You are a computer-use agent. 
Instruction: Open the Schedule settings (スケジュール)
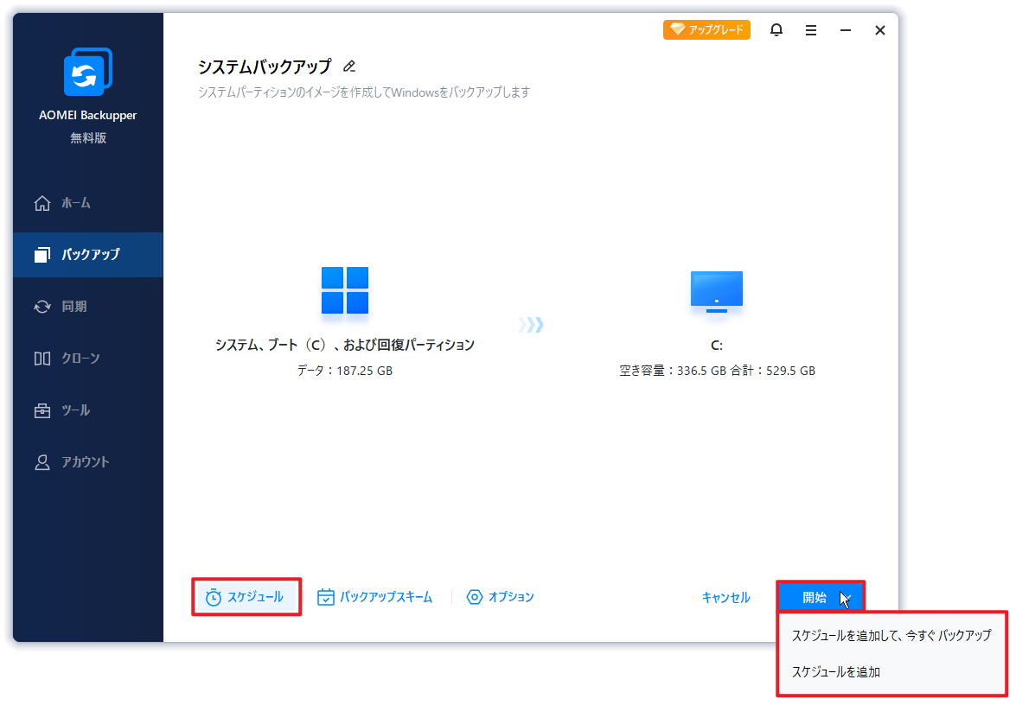pos(246,597)
